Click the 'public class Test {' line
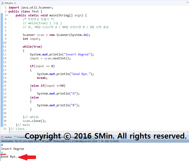189x161 pixels. [25, 11]
